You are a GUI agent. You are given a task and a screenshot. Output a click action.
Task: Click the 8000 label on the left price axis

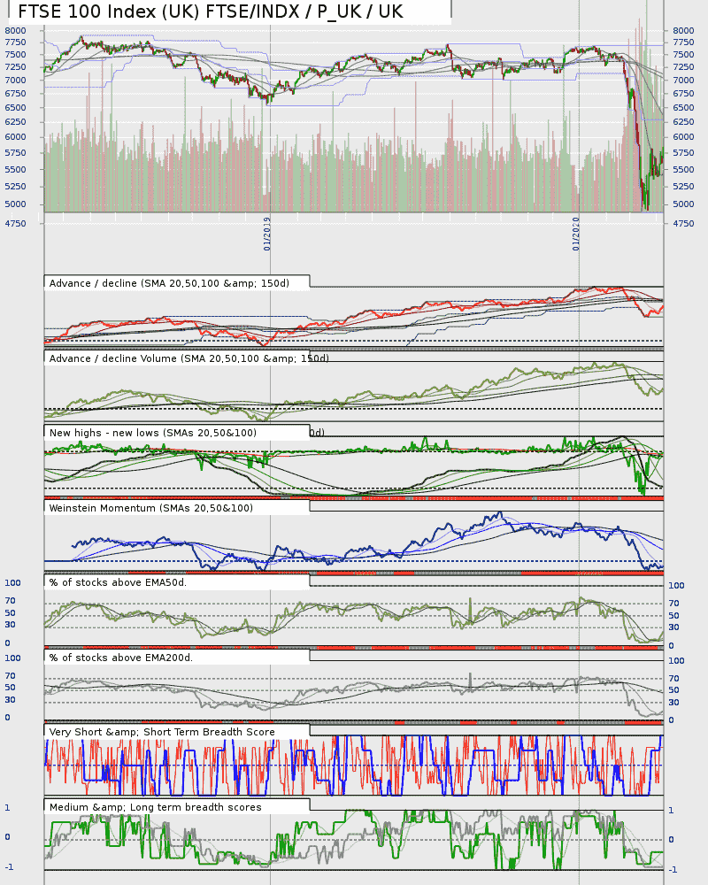coord(15,30)
